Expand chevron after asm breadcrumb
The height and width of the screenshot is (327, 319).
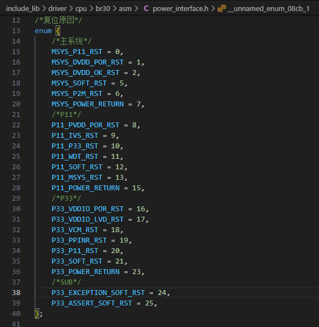click(x=136, y=9)
